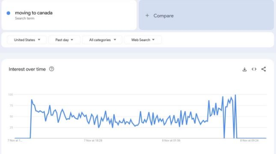This screenshot has width=276, height=154.
Task: Open the Past day time range dropdown
Action: click(x=64, y=40)
